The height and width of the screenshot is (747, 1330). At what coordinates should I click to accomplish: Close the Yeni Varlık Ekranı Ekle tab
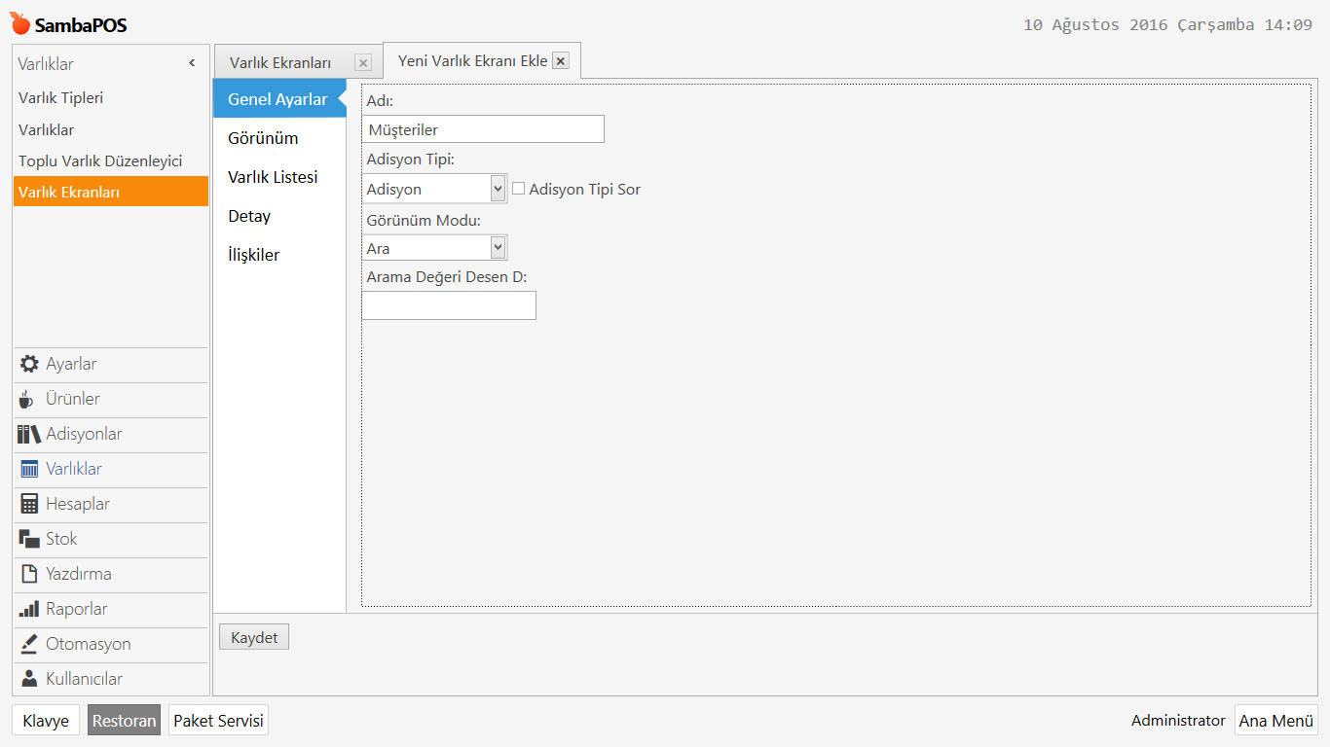tap(560, 60)
